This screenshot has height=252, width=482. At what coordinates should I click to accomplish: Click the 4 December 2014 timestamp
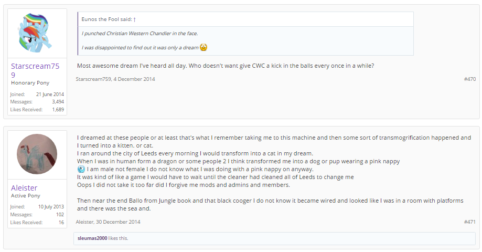point(134,79)
